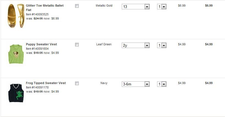Select the Frog Tipped Sweater Vest checkbox

tap(77, 83)
